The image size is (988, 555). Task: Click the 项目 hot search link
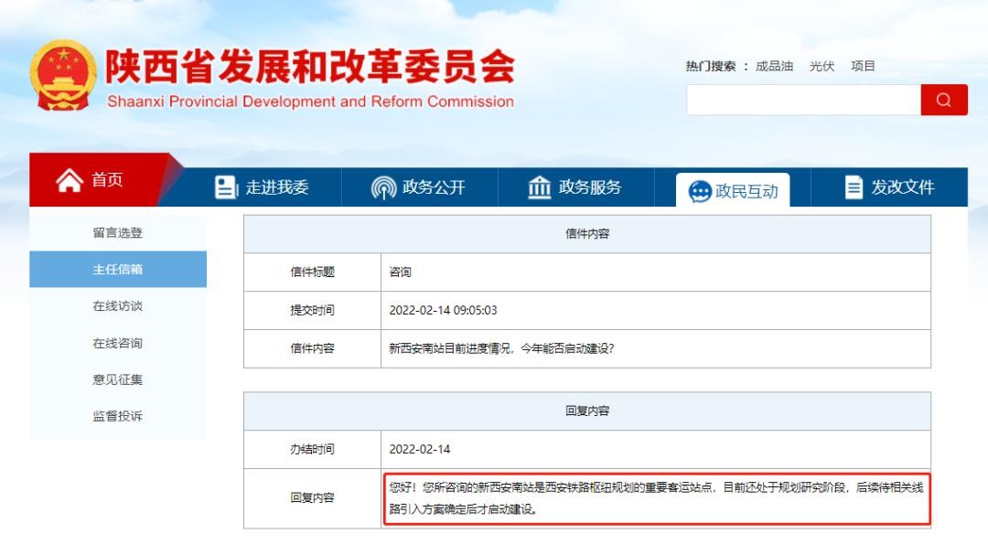coord(863,66)
